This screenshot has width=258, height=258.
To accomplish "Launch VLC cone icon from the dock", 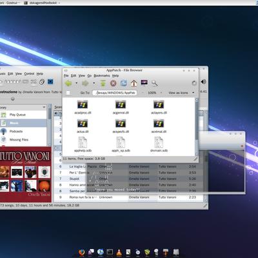I will [x=119, y=252].
